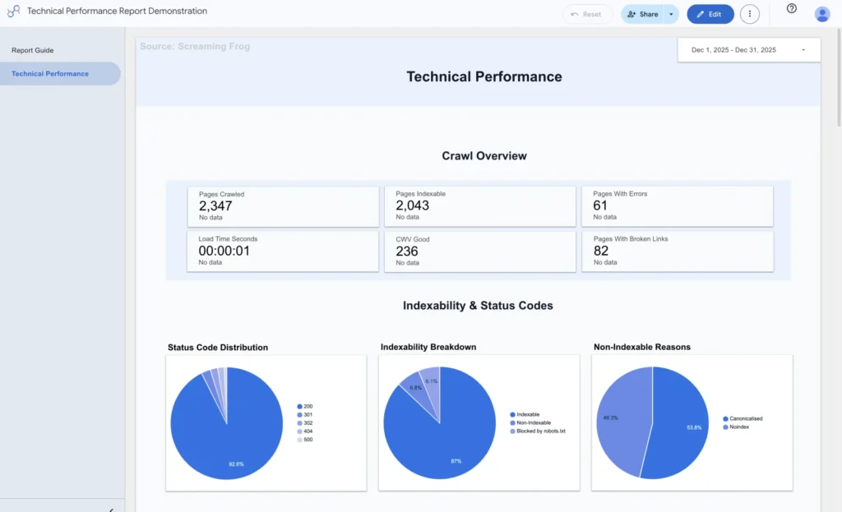Click the Edit button
The image size is (842, 512).
coord(710,14)
